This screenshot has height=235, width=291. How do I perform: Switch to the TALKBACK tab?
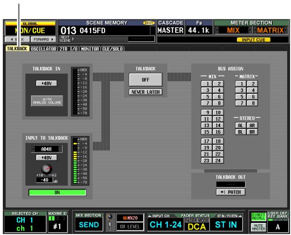[17, 49]
